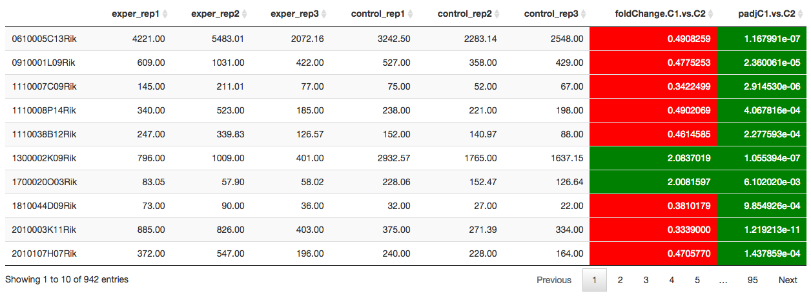Sort by control_rep1 column arrows
Image resolution: width=811 pixels, height=298 pixels.
click(411, 14)
